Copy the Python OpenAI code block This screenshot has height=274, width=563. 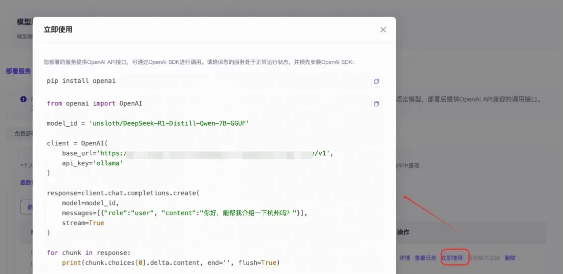376,104
